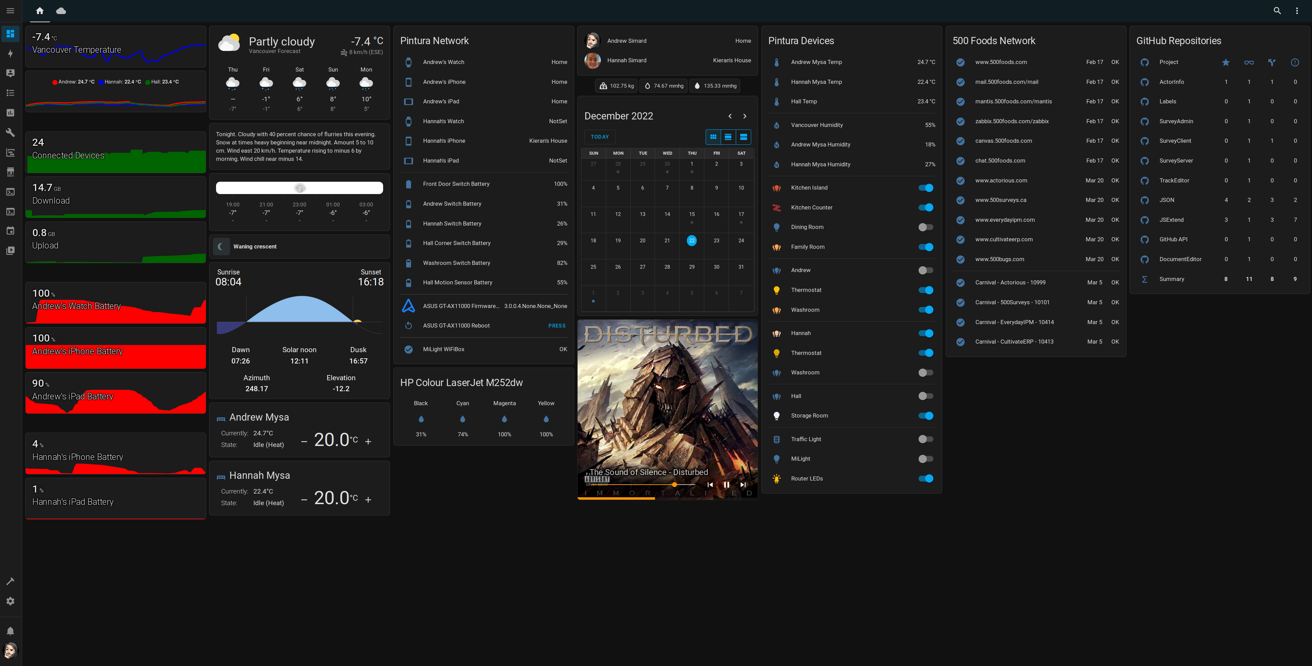
Task: Select the Home dashboard tab
Action: pyautogui.click(x=40, y=11)
